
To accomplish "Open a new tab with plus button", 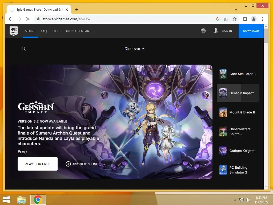I will pos(77,10).
